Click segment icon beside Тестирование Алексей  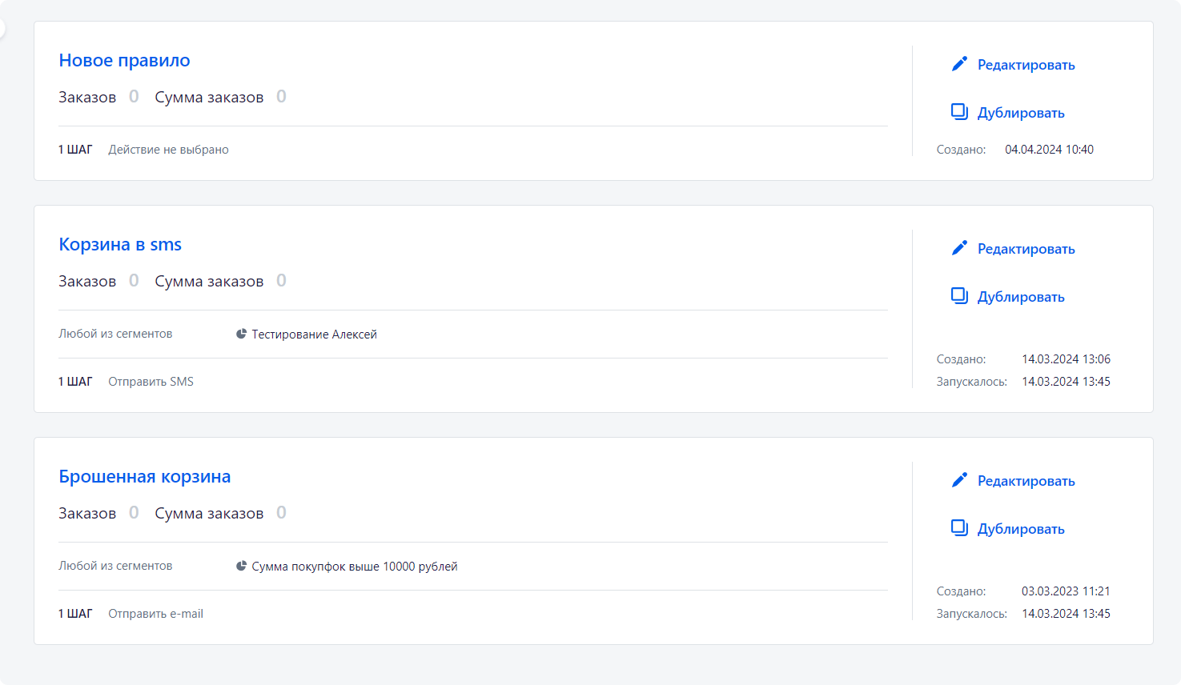pos(241,334)
